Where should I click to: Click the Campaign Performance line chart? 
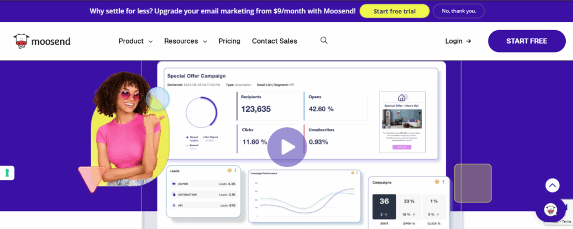304,200
